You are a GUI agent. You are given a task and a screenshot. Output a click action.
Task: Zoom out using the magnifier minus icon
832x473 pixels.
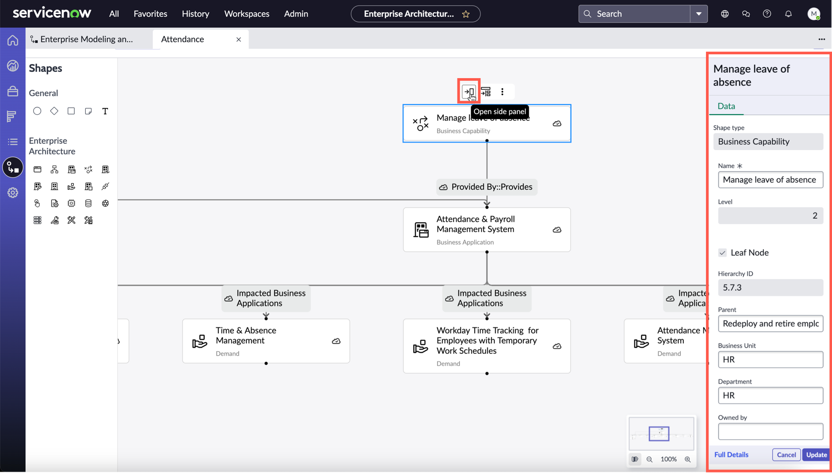[649, 459]
